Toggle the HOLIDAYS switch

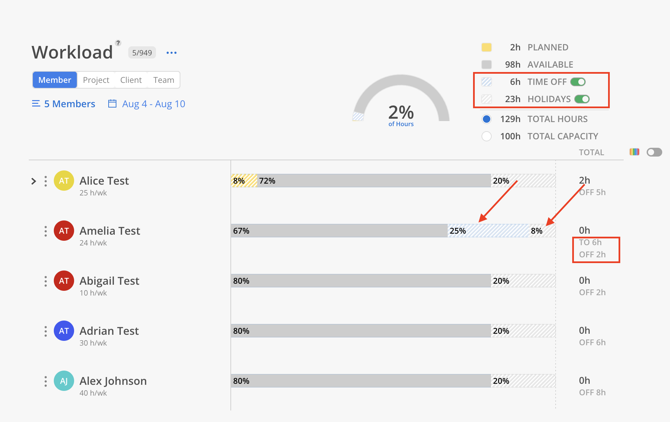tap(582, 99)
